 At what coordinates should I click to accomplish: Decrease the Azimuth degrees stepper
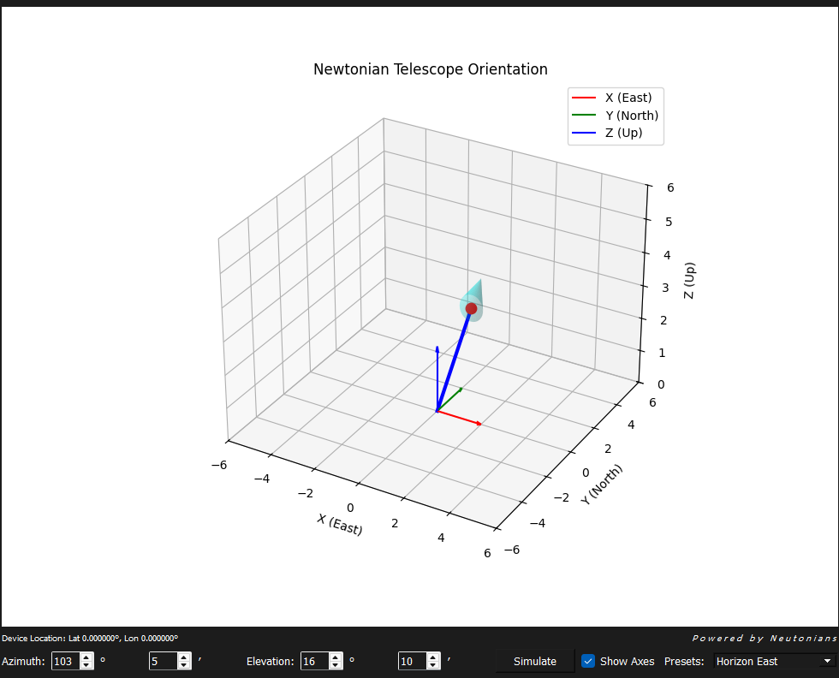[86, 665]
